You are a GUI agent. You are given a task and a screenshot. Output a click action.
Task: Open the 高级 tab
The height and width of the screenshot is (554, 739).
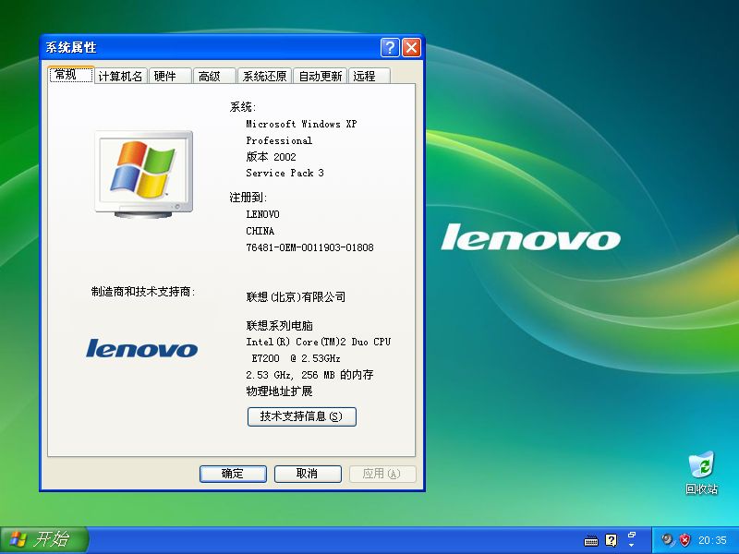(214, 76)
